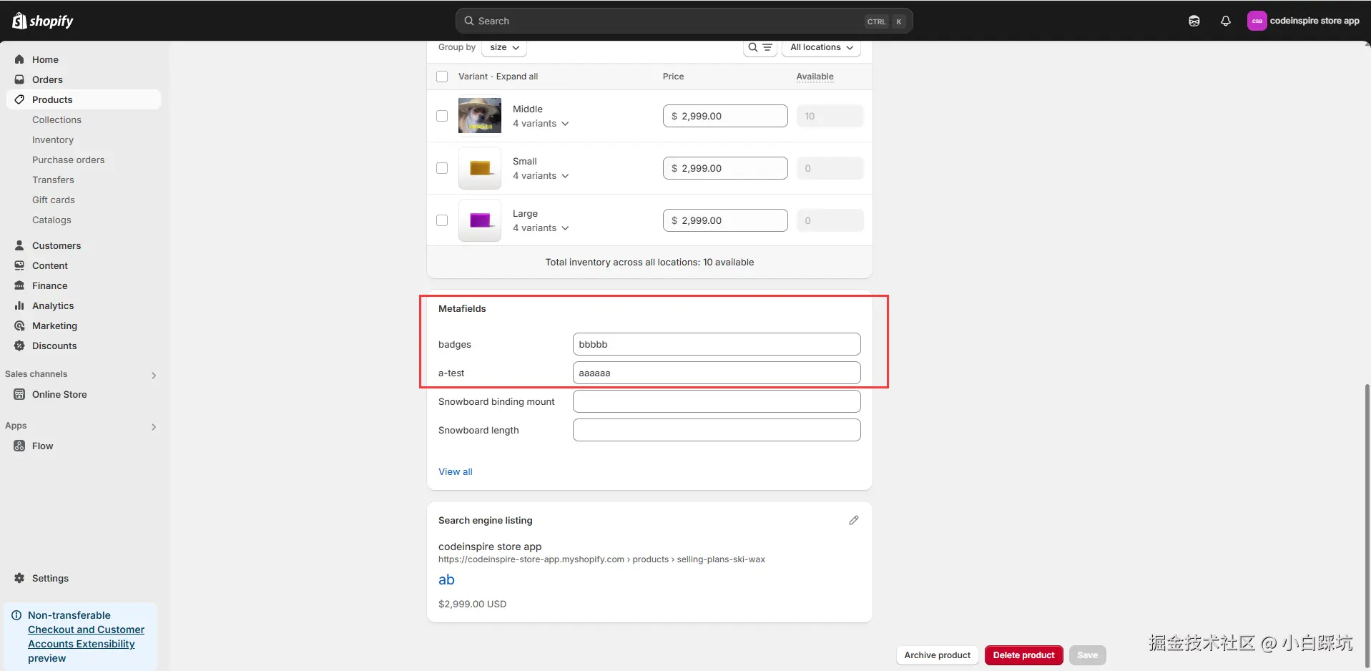Click the page vertical scrollbar
This screenshot has height=671, width=1371.
pos(1367,526)
